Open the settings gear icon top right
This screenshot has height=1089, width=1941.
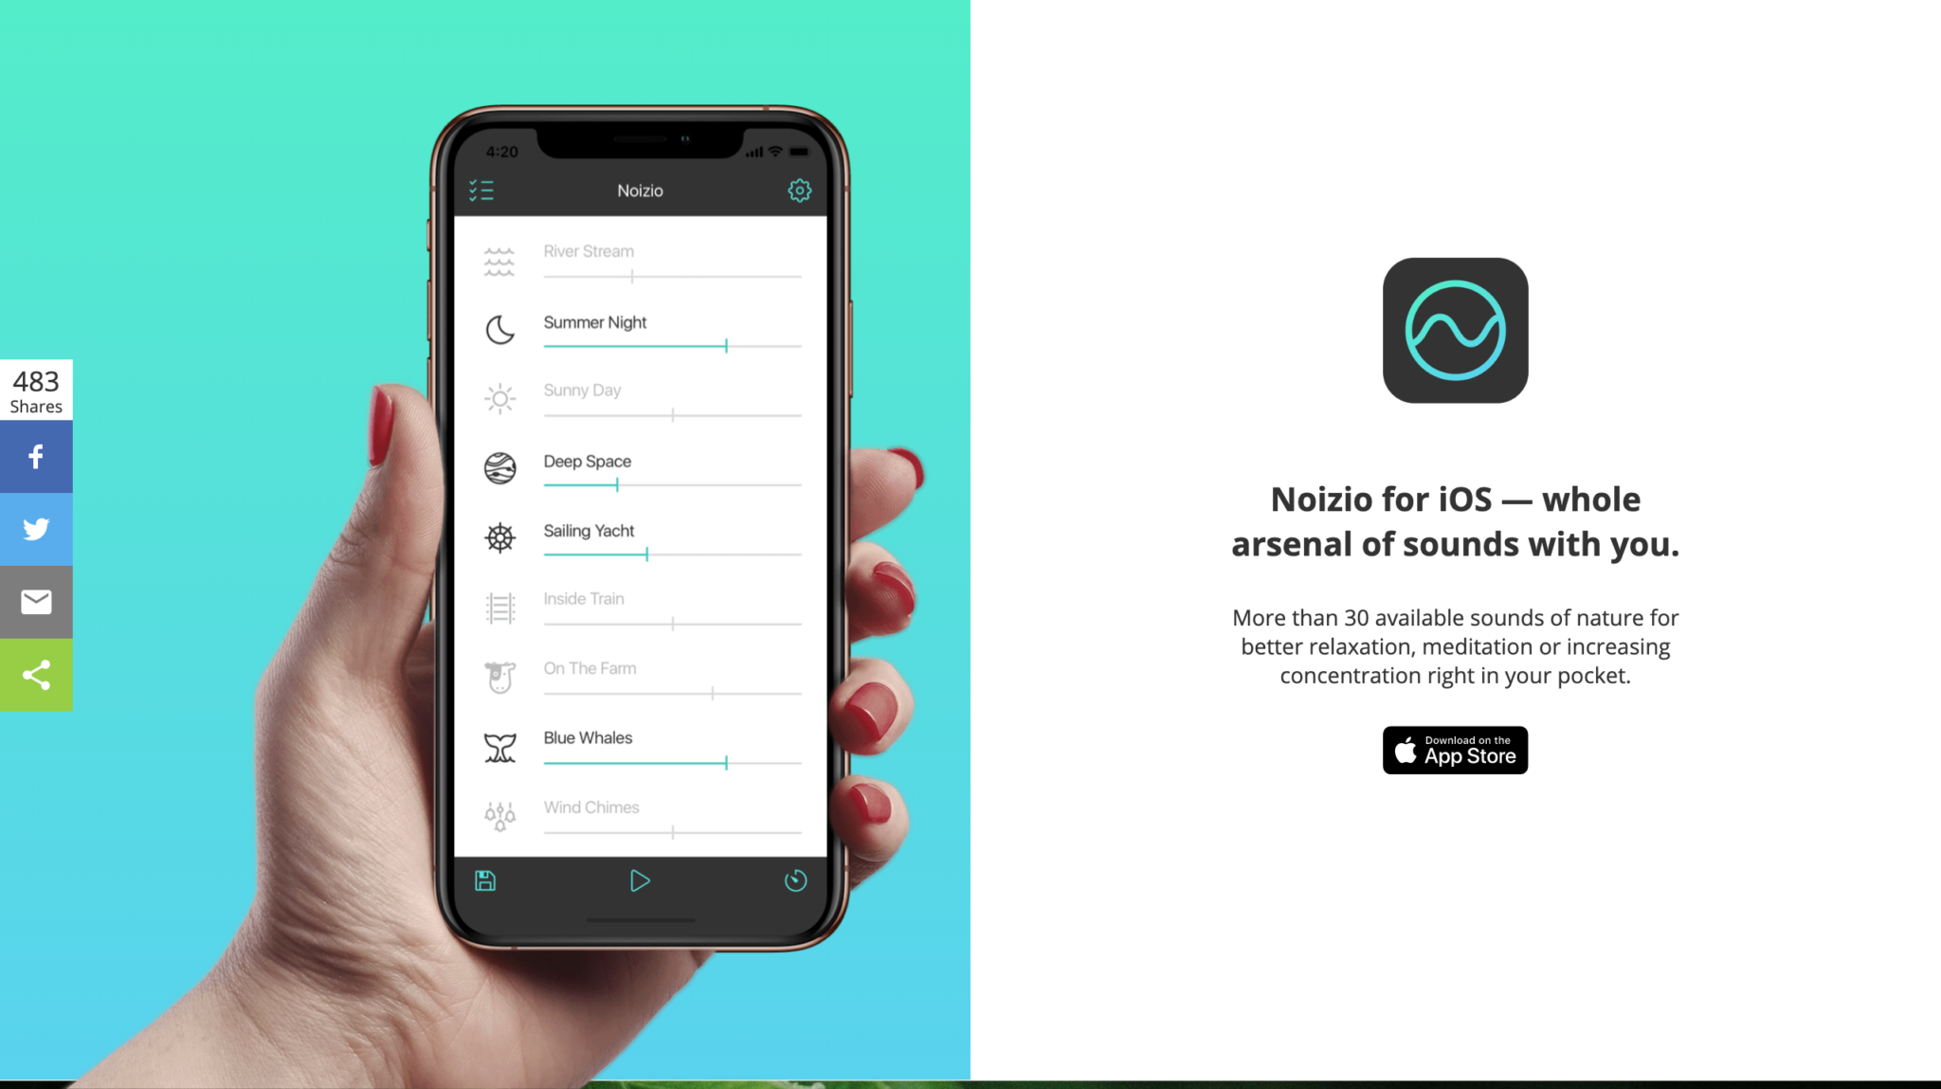pos(799,191)
